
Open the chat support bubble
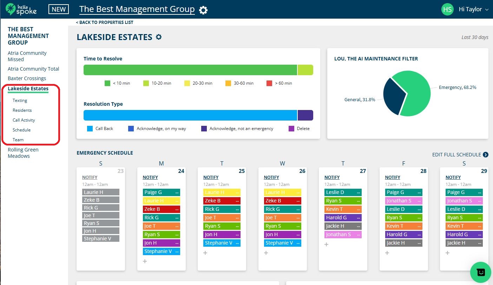480,272
